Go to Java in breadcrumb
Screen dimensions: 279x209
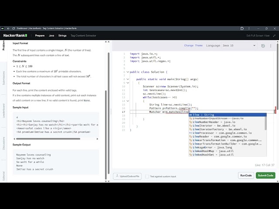coord(51,36)
